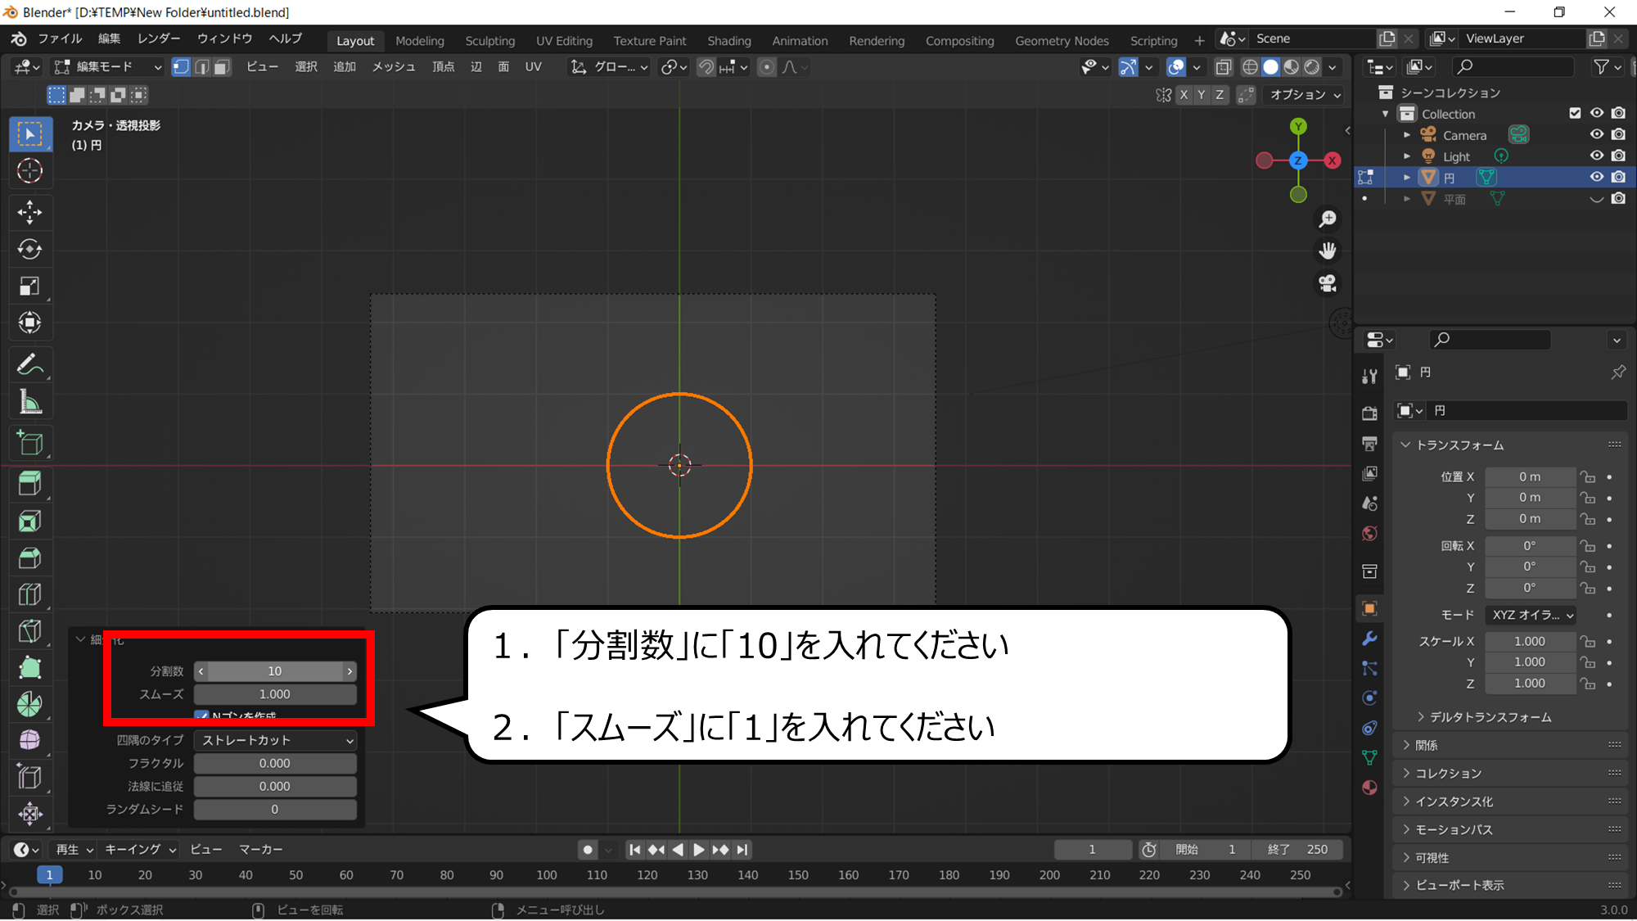The width and height of the screenshot is (1637, 921).
Task: Click the 分割数 increment arrow
Action: [350, 671]
